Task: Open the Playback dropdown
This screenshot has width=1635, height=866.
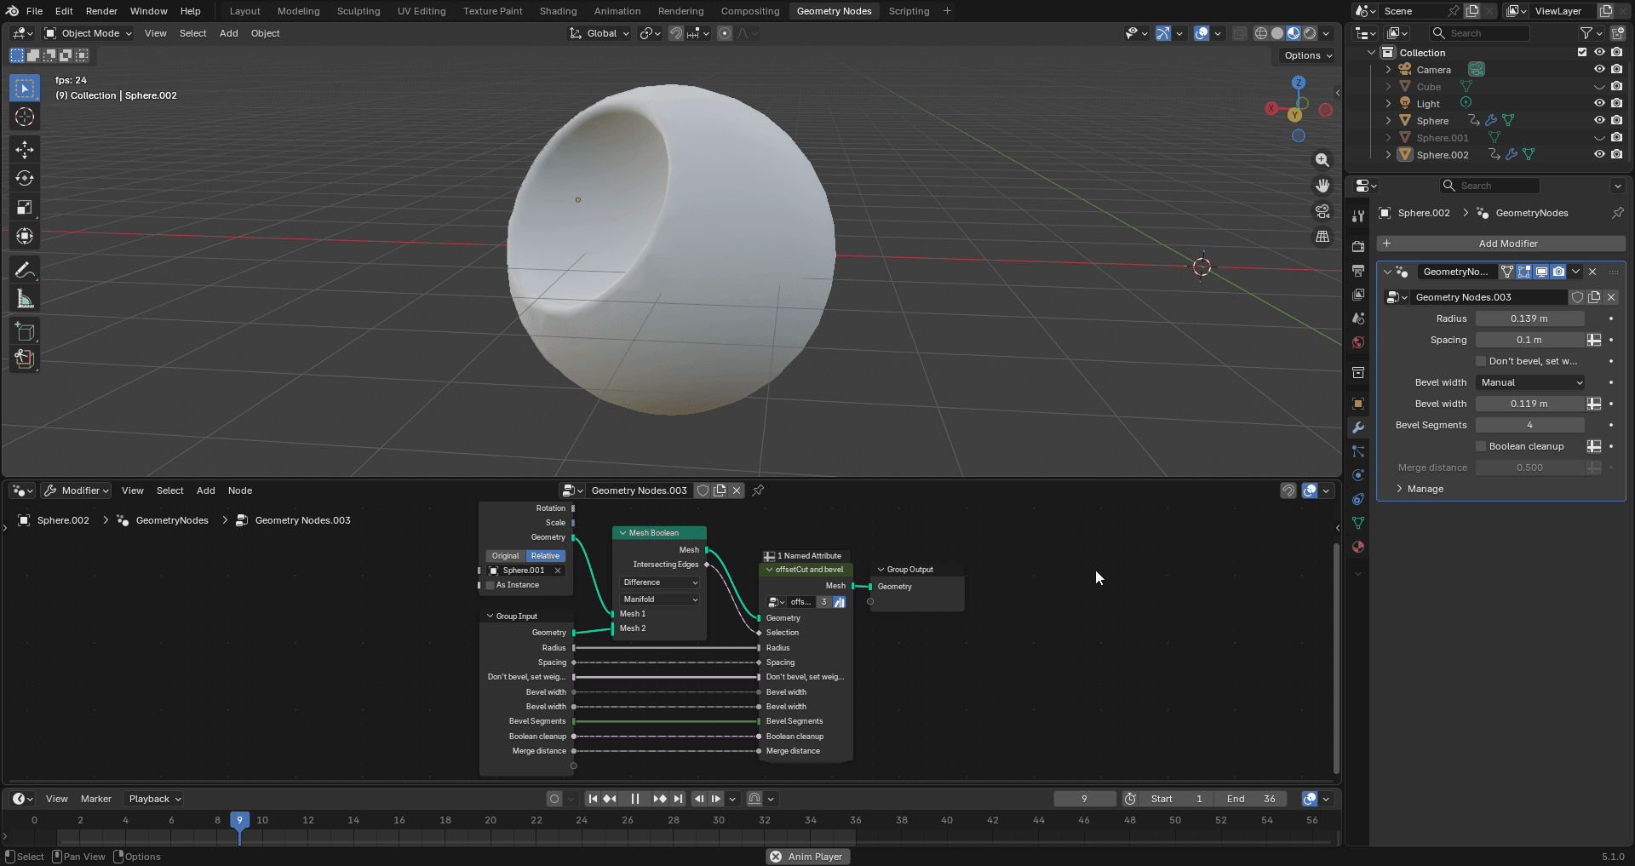Action: coord(154,799)
